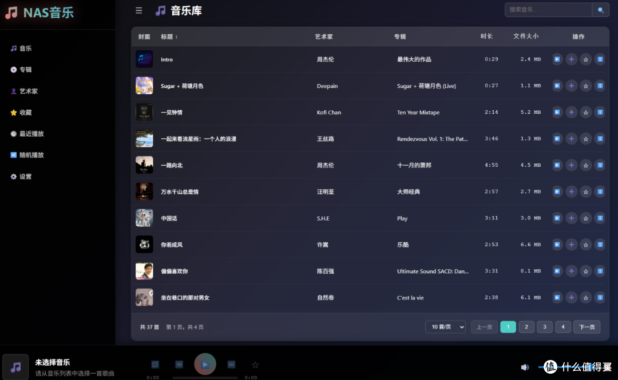Sort by the 艺术家 column header

click(x=323, y=37)
